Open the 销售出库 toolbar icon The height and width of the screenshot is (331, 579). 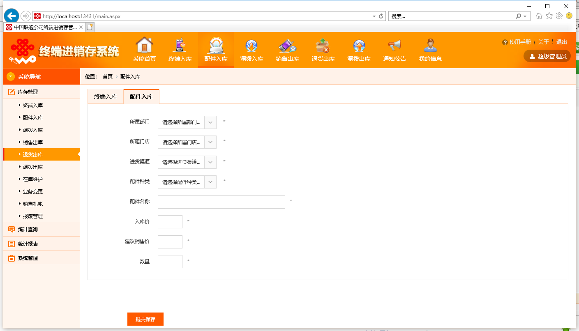coord(287,45)
